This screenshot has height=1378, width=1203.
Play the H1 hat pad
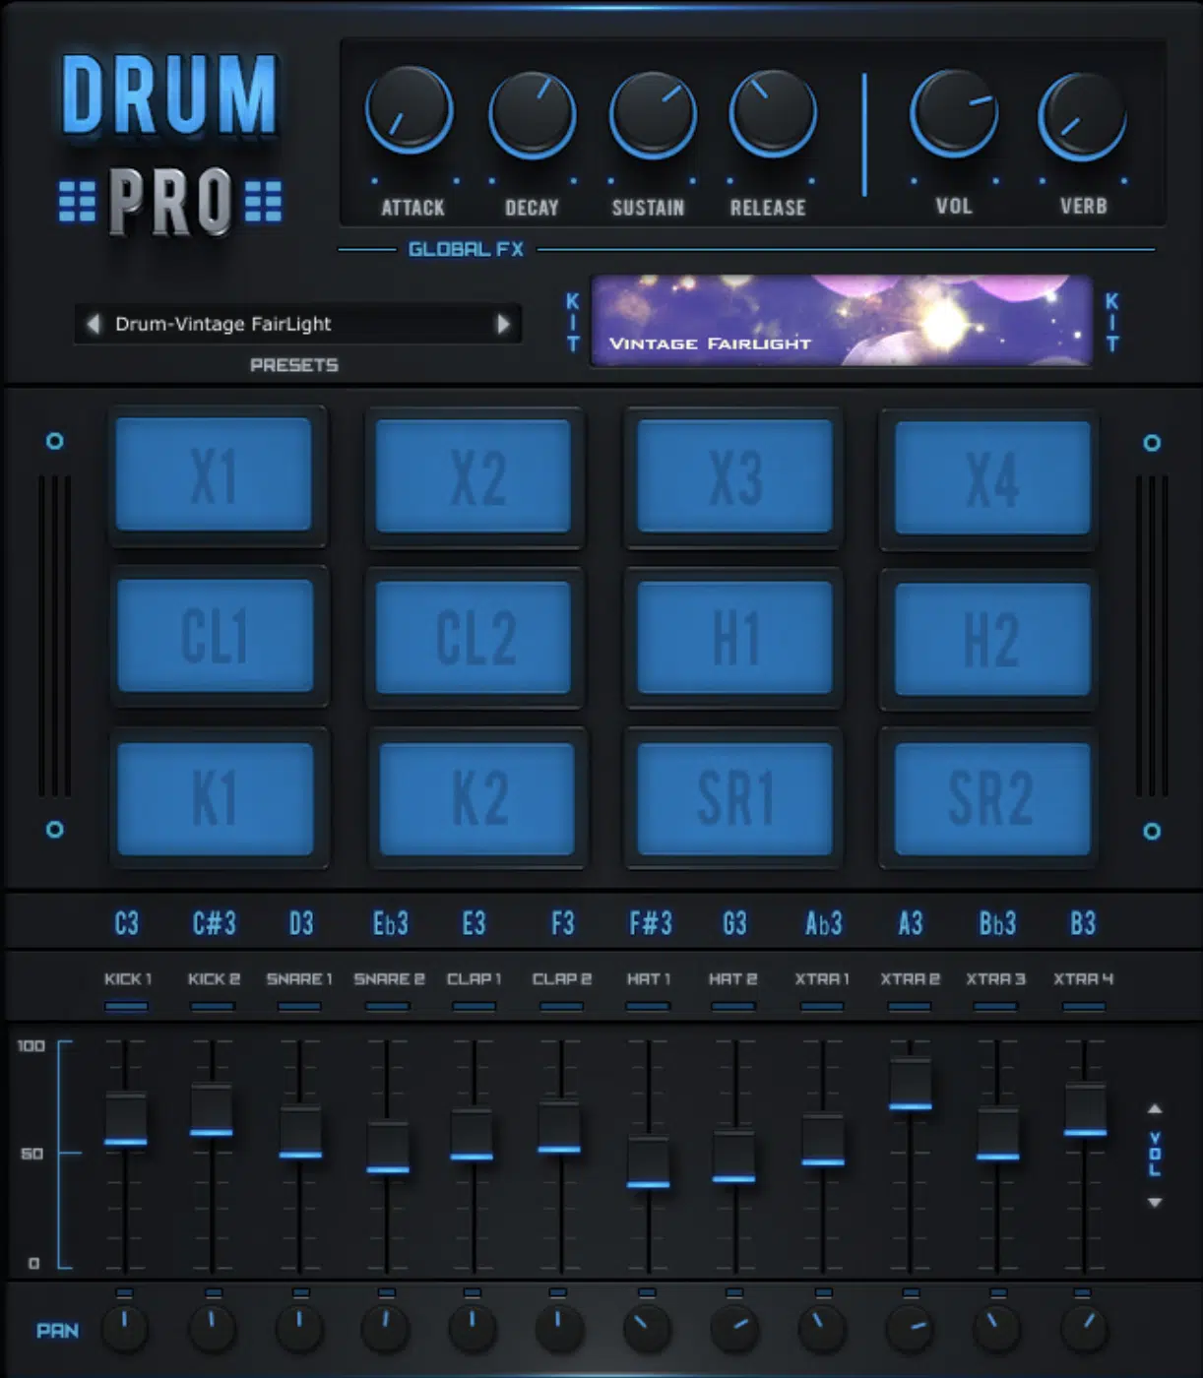pos(734,637)
